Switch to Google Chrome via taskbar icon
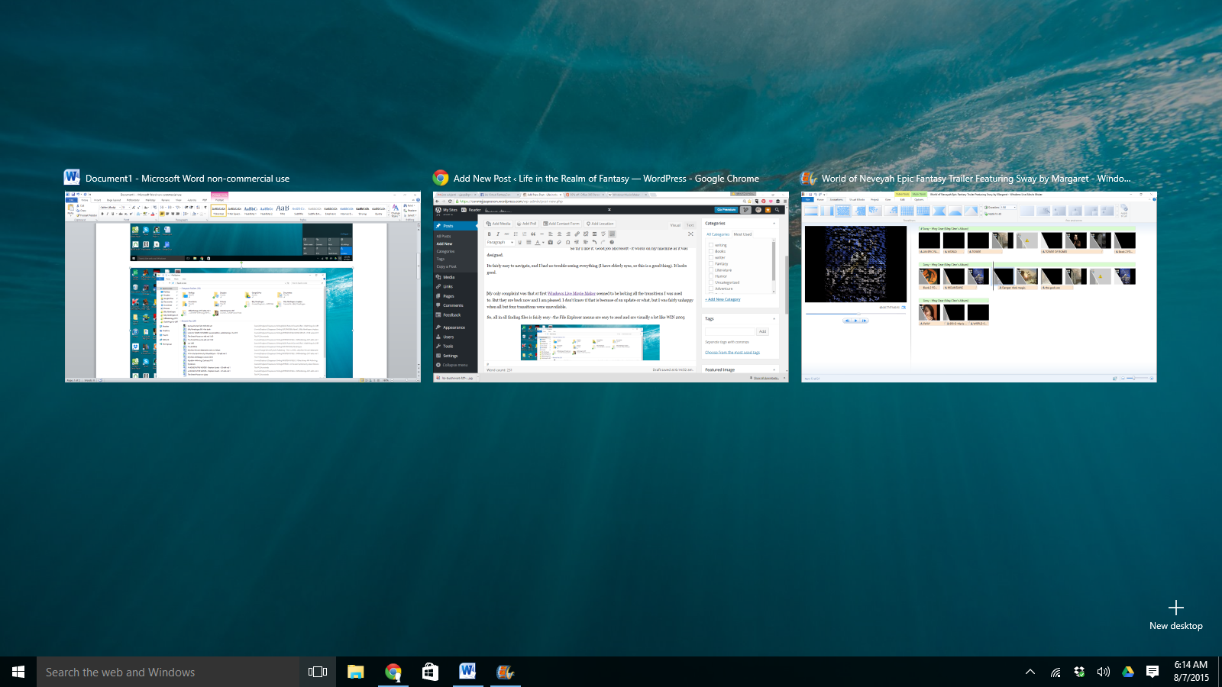 tap(393, 672)
